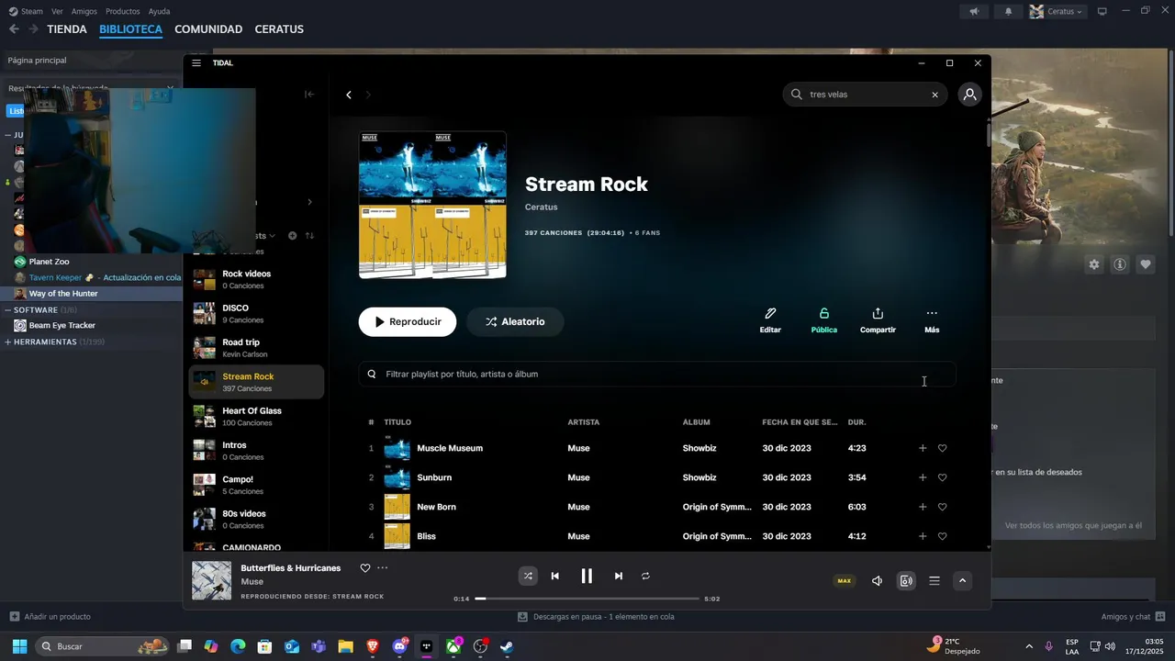Click the Reproducir button
This screenshot has width=1175, height=661.
(408, 322)
